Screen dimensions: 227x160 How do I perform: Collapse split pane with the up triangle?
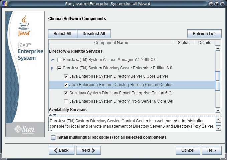click(51, 115)
